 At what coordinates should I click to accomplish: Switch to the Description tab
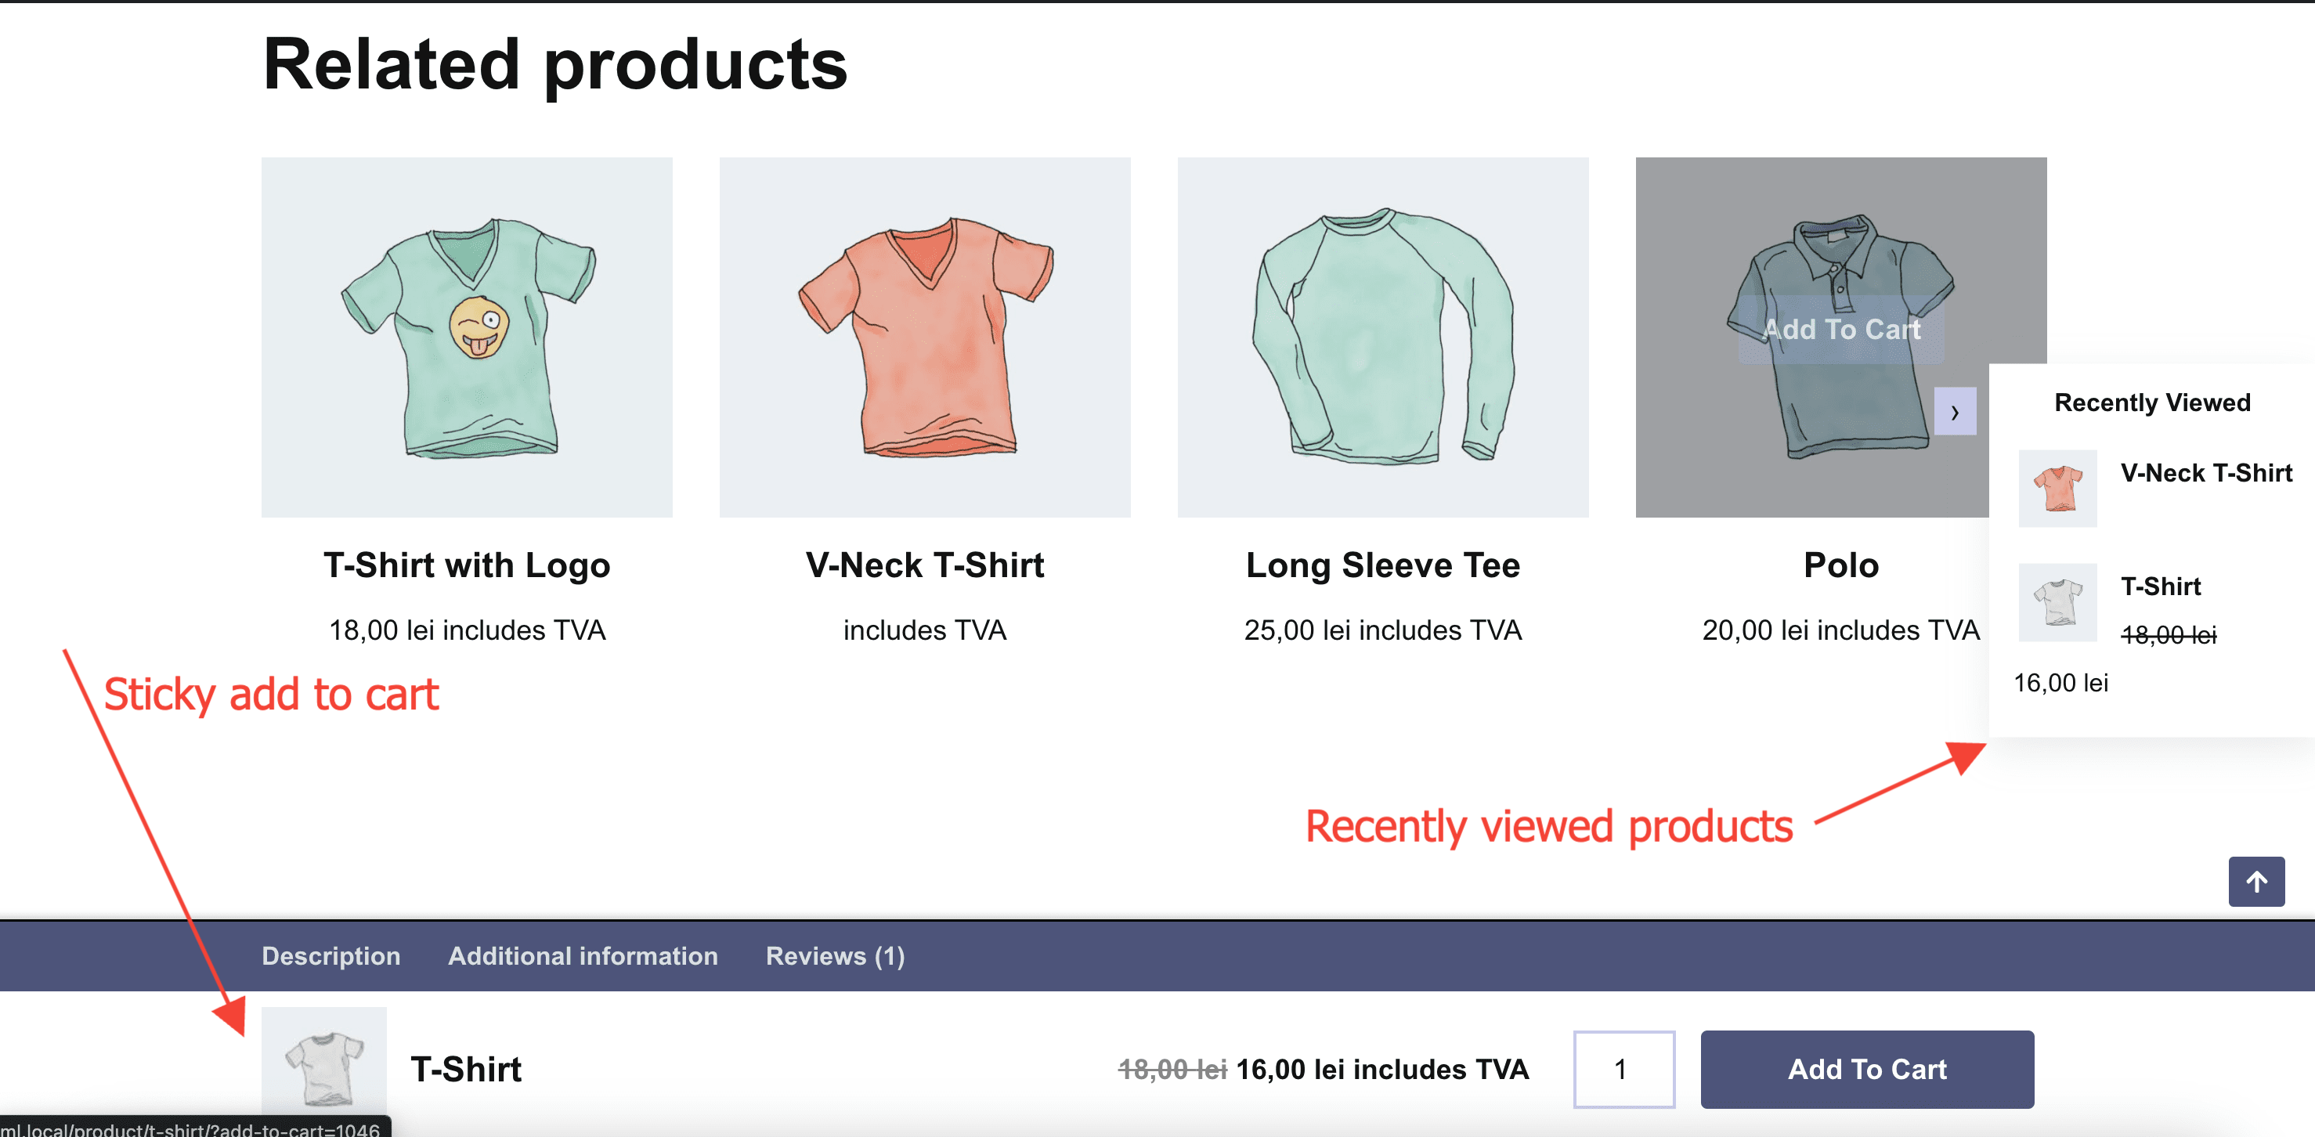(330, 955)
